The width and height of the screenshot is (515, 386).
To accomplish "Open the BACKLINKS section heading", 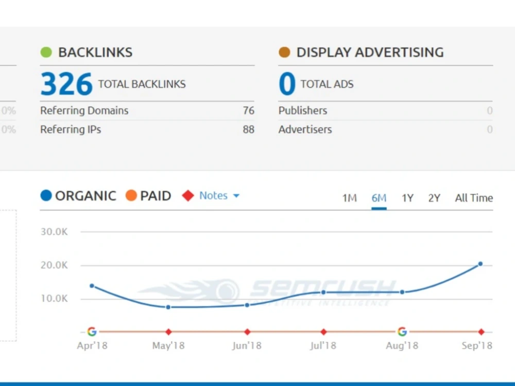I will (95, 52).
